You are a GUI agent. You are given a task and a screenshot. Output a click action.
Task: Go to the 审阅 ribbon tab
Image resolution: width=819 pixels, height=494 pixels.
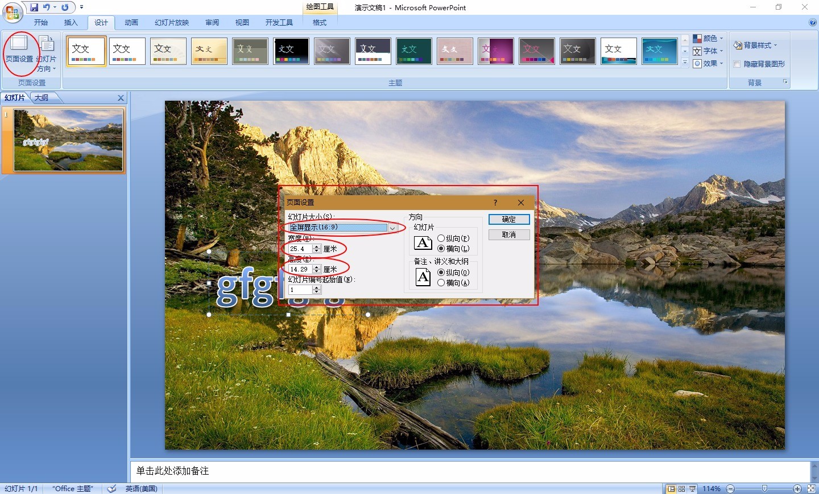(x=212, y=23)
